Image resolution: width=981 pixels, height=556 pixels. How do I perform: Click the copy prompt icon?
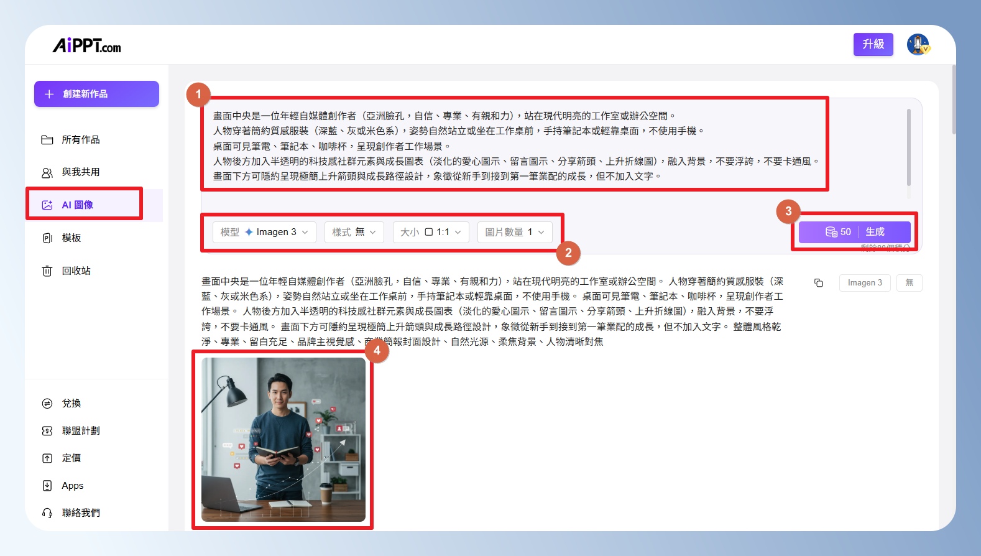click(x=819, y=283)
